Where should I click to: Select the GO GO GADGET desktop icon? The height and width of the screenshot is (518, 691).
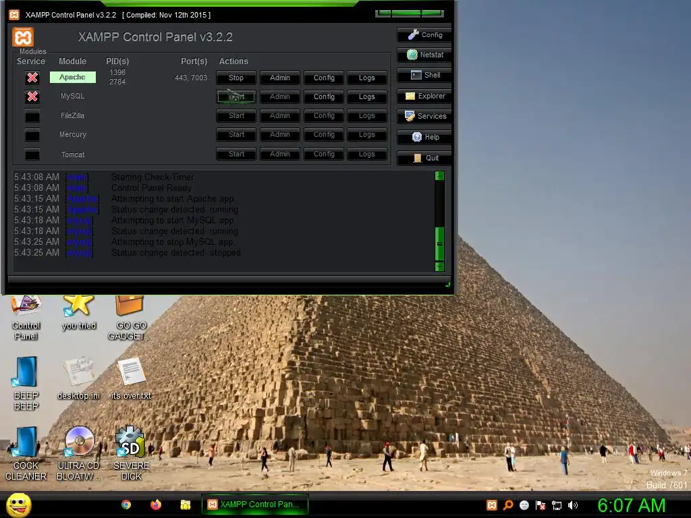[x=129, y=318]
